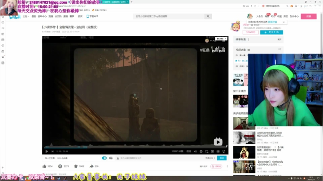323x181 pixels.
Task: Open new browser tab plus button
Action: (131, 2)
